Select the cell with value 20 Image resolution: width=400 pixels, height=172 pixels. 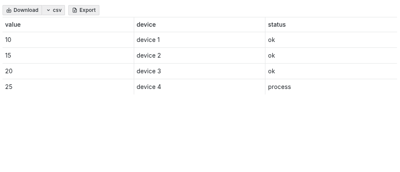(x=9, y=71)
